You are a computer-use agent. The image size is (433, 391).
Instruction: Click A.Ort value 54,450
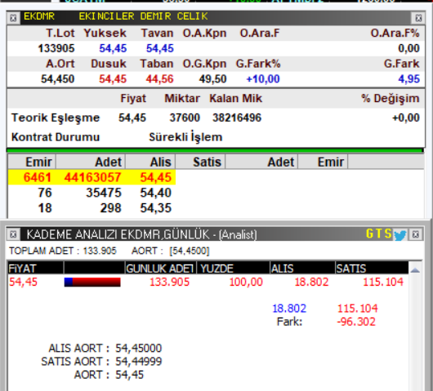click(x=57, y=79)
